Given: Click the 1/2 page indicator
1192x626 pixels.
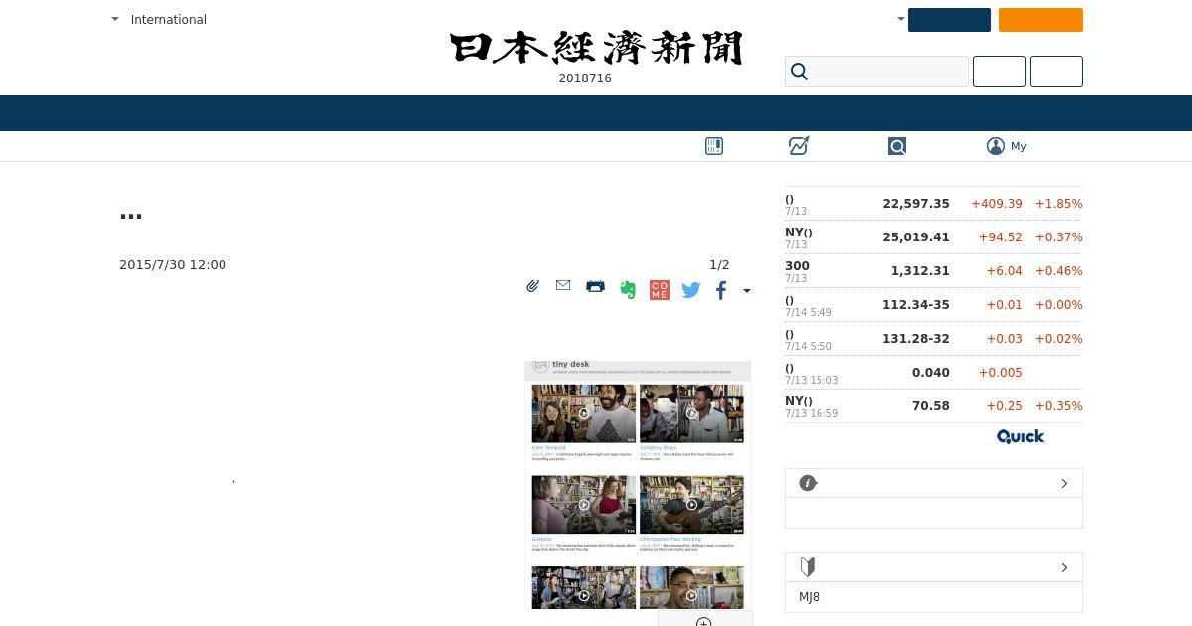Looking at the screenshot, I should pyautogui.click(x=719, y=265).
